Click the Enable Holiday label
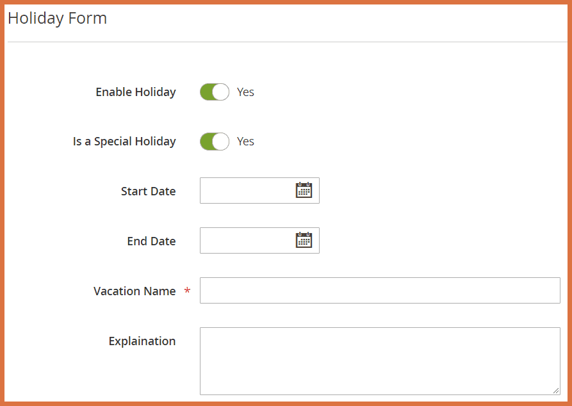 (135, 92)
